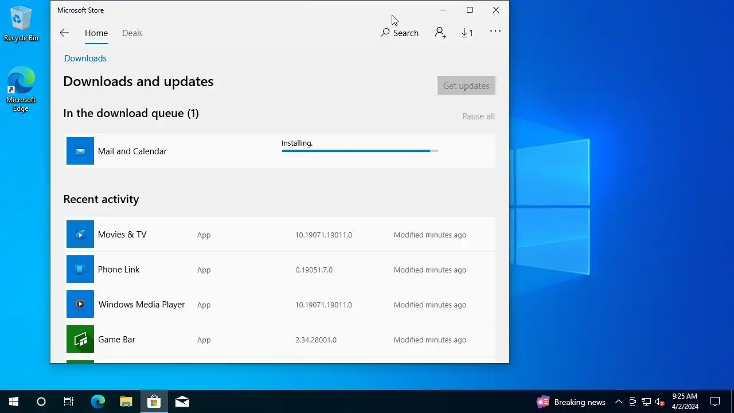Viewport: 734px width, 413px height.
Task: Launch Edge from the taskbar
Action: tap(98, 402)
